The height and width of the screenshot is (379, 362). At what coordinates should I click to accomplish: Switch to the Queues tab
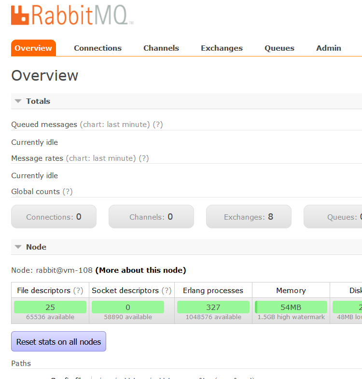[279, 48]
